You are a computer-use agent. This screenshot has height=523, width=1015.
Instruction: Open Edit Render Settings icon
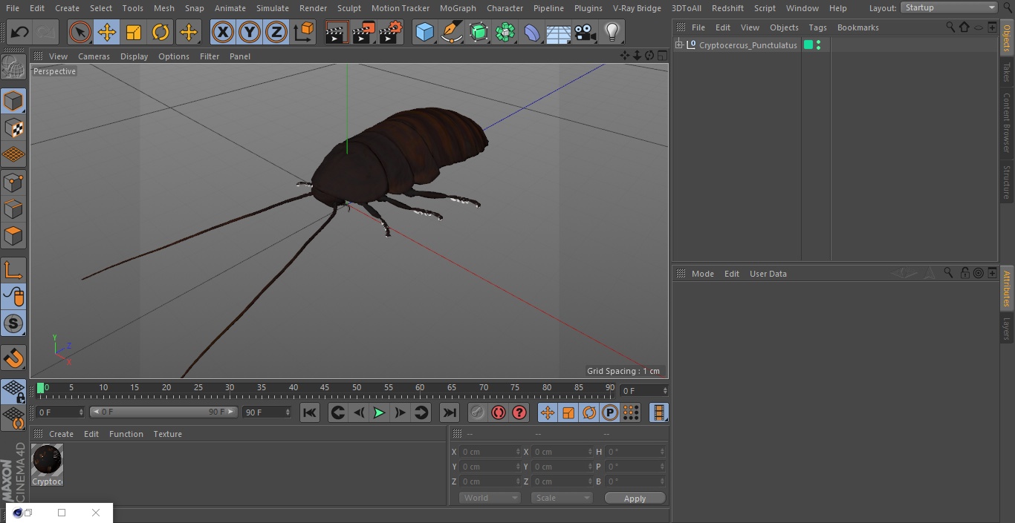[391, 32]
